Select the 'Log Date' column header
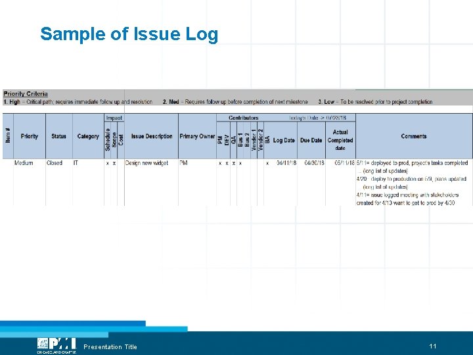The width and height of the screenshot is (473, 355). click(284, 141)
